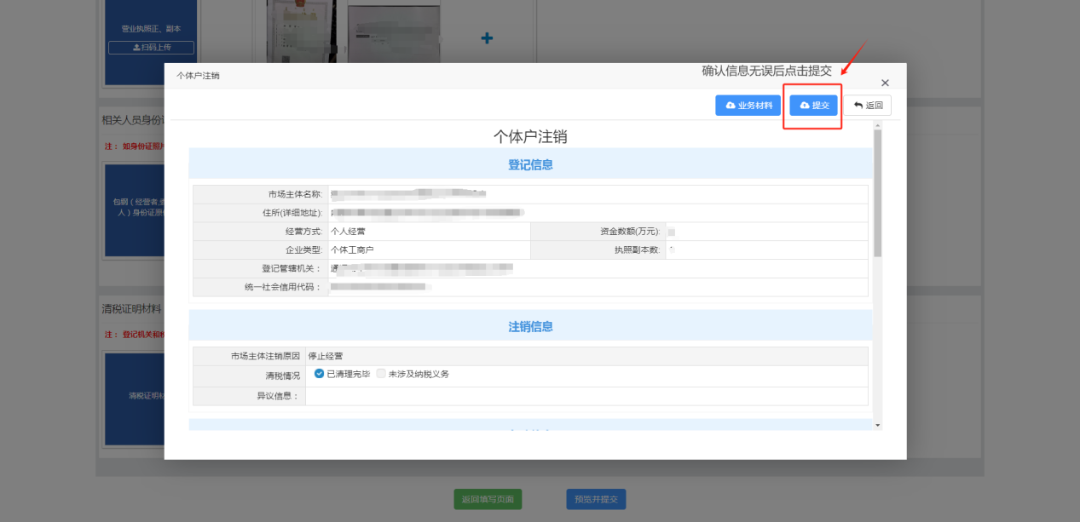Click the 提交 submit button
1080x522 pixels.
coord(813,105)
